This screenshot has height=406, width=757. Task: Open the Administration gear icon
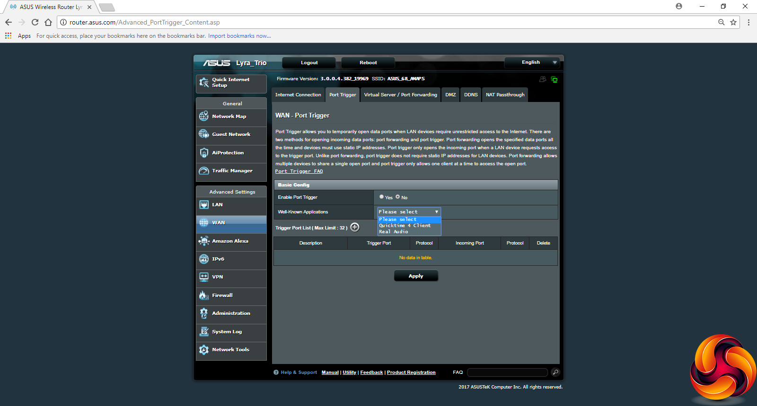(204, 313)
